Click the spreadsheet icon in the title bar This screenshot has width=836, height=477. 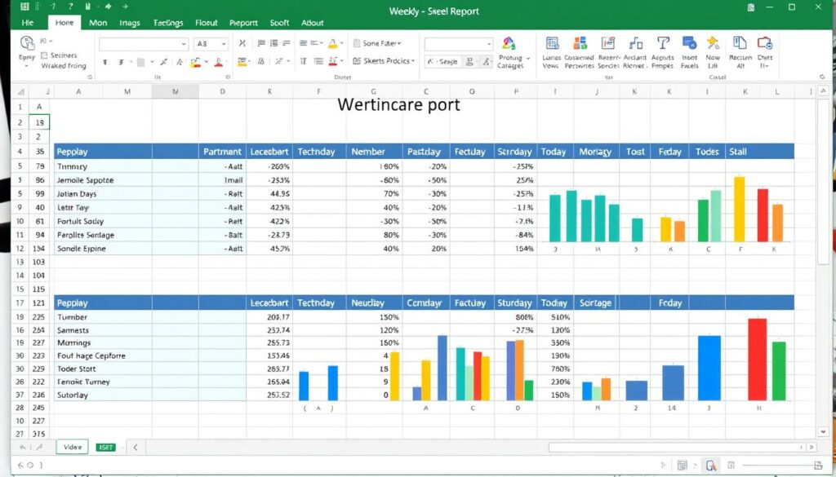(x=24, y=7)
